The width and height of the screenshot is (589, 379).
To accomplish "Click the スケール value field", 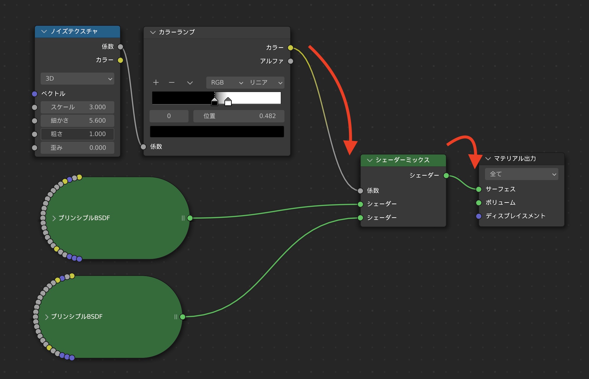I will pyautogui.click(x=77, y=107).
